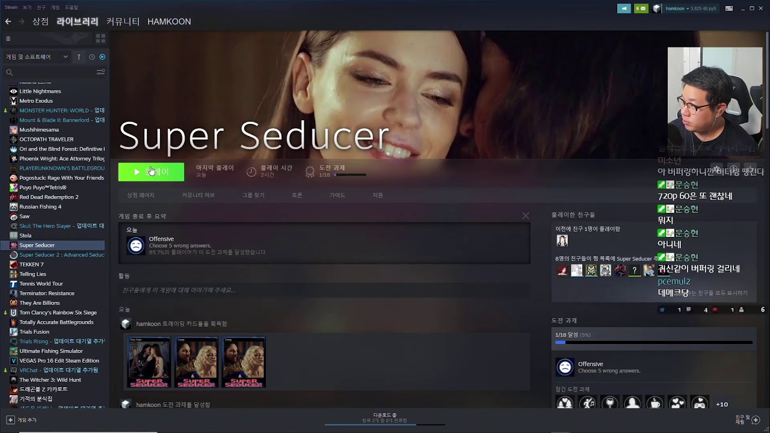Open the 가이드 guides link
This screenshot has height=433, width=770.
point(337,195)
